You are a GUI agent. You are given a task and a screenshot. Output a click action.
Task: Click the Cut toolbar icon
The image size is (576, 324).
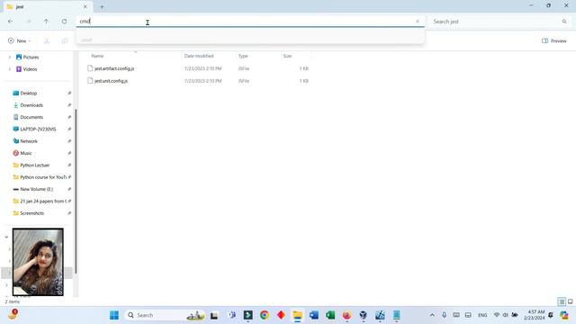[x=47, y=40]
